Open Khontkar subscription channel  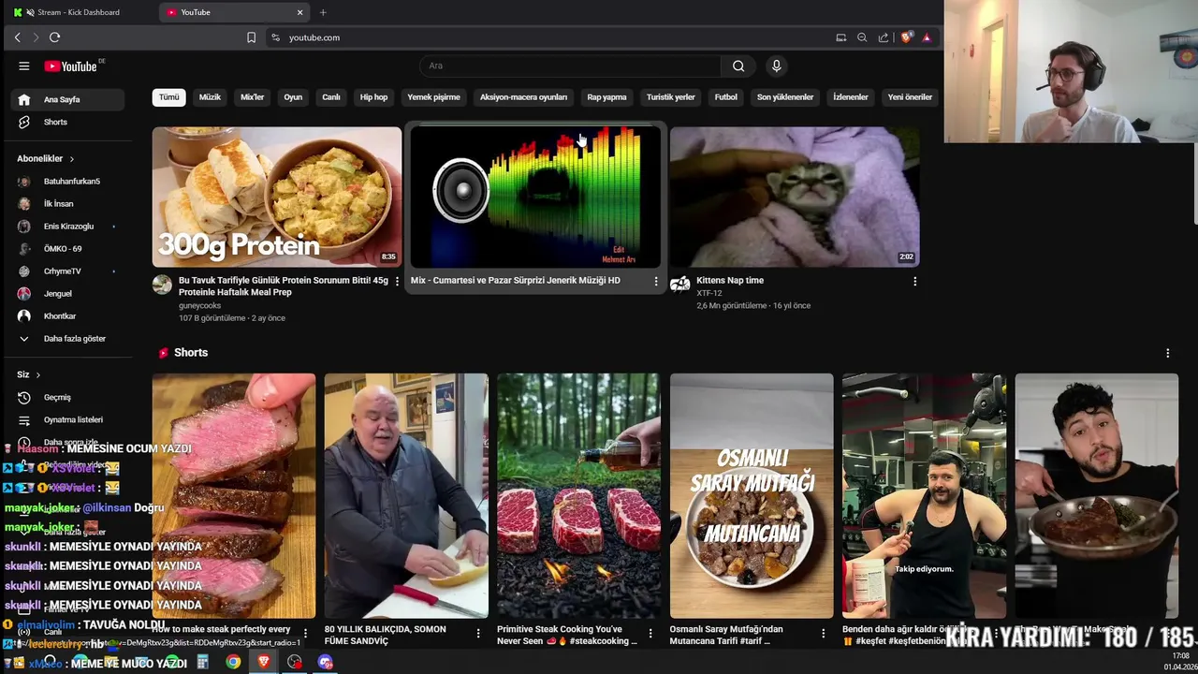(67, 316)
